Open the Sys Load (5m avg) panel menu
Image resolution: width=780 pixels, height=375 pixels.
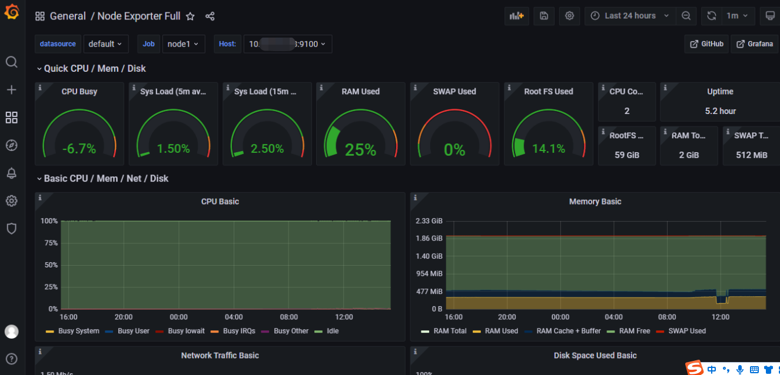coord(173,92)
